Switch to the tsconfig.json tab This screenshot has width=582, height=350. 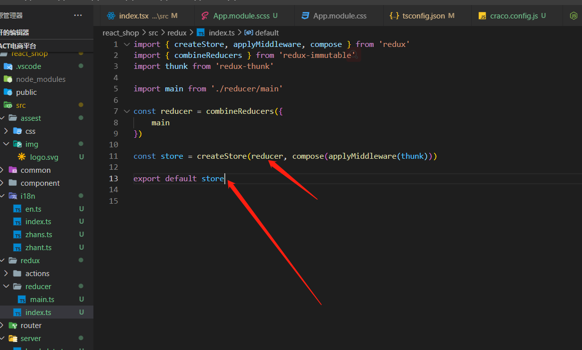tap(428, 15)
